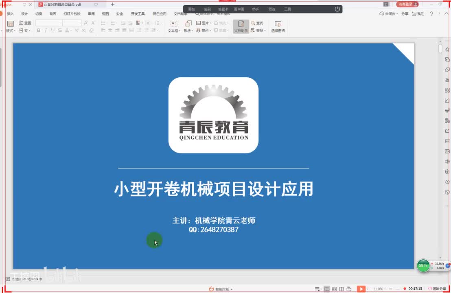Click 举手 on the dark floating toolbar

pyautogui.click(x=255, y=9)
